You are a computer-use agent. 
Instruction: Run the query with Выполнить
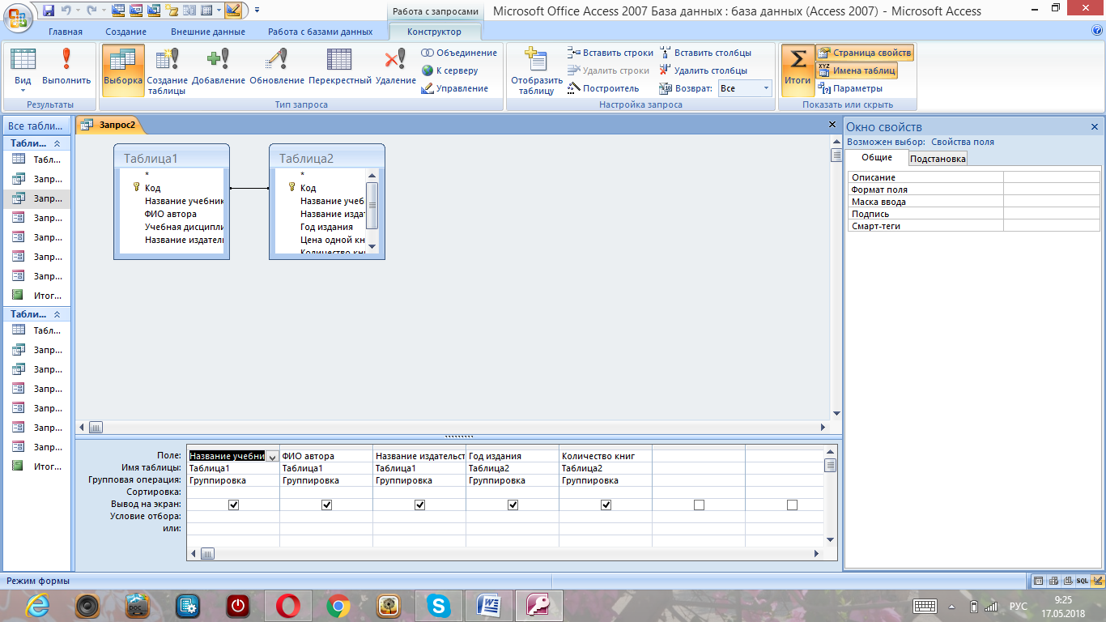click(66, 66)
